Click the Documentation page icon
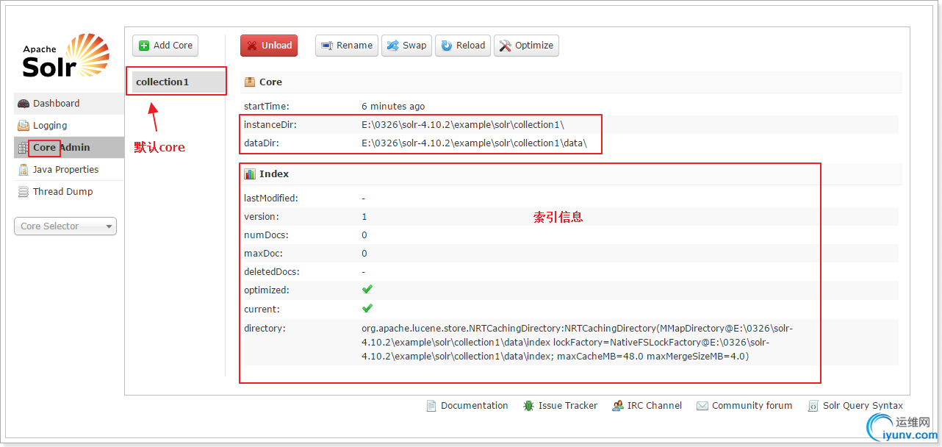The height and width of the screenshot is (447, 942). [x=431, y=406]
